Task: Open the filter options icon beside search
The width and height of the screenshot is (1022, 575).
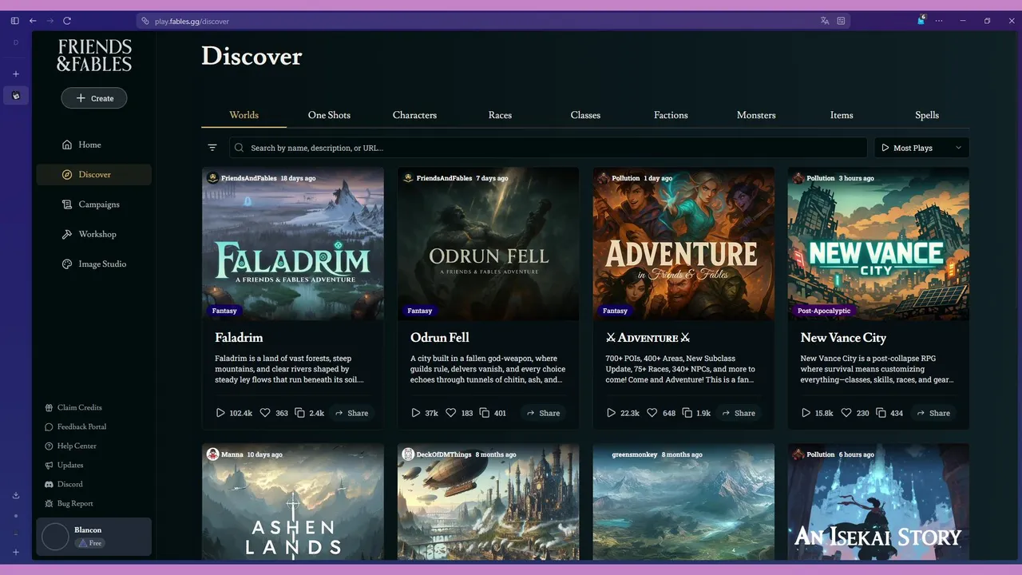Action: click(212, 148)
